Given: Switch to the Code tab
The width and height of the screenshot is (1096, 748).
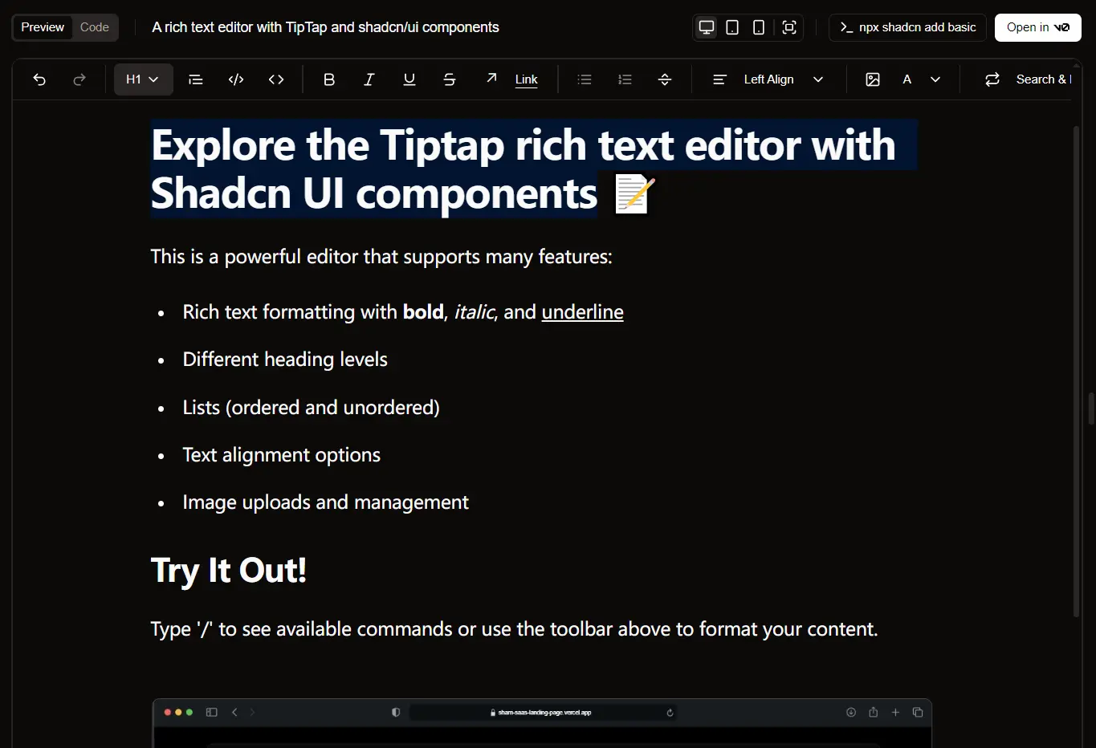Looking at the screenshot, I should point(95,27).
